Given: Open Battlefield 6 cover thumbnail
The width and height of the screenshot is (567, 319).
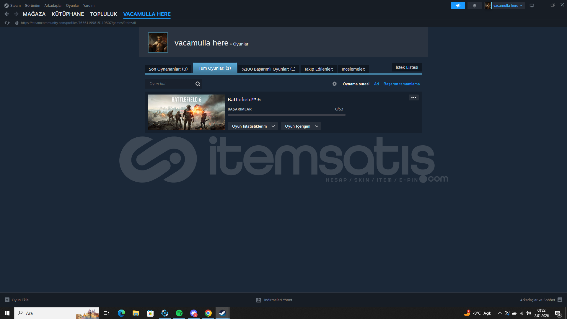Looking at the screenshot, I should coord(186,112).
